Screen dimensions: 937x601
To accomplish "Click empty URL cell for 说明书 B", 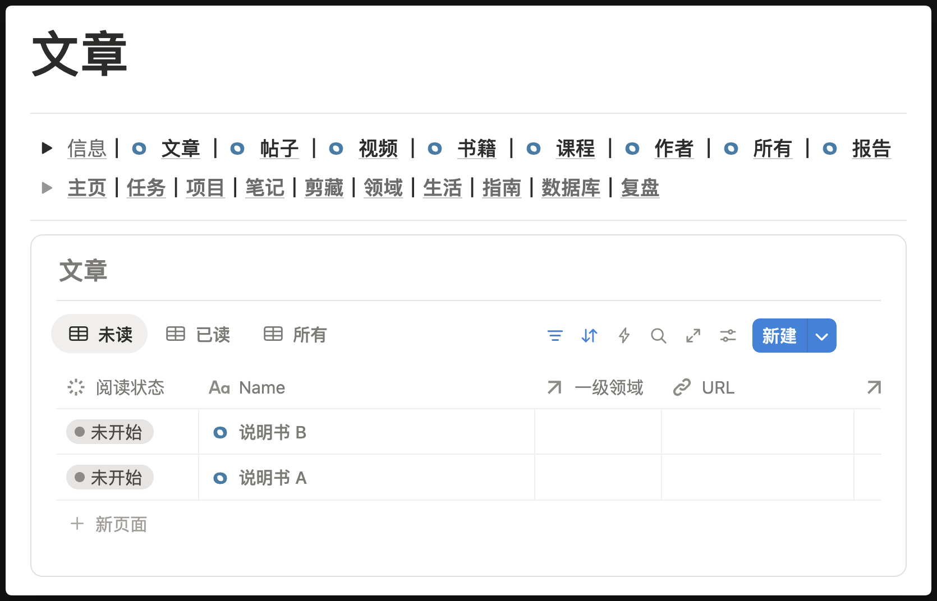I will (757, 432).
